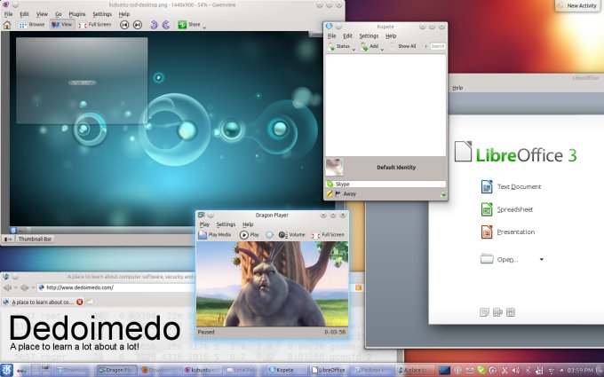The width and height of the screenshot is (604, 377).
Task: Go to next image in Gwenview
Action: point(138,25)
